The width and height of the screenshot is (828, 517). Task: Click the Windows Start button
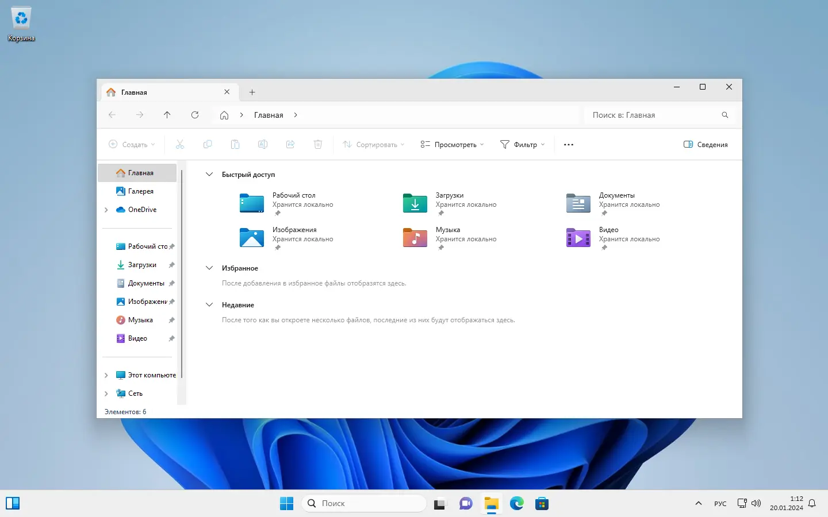286,504
